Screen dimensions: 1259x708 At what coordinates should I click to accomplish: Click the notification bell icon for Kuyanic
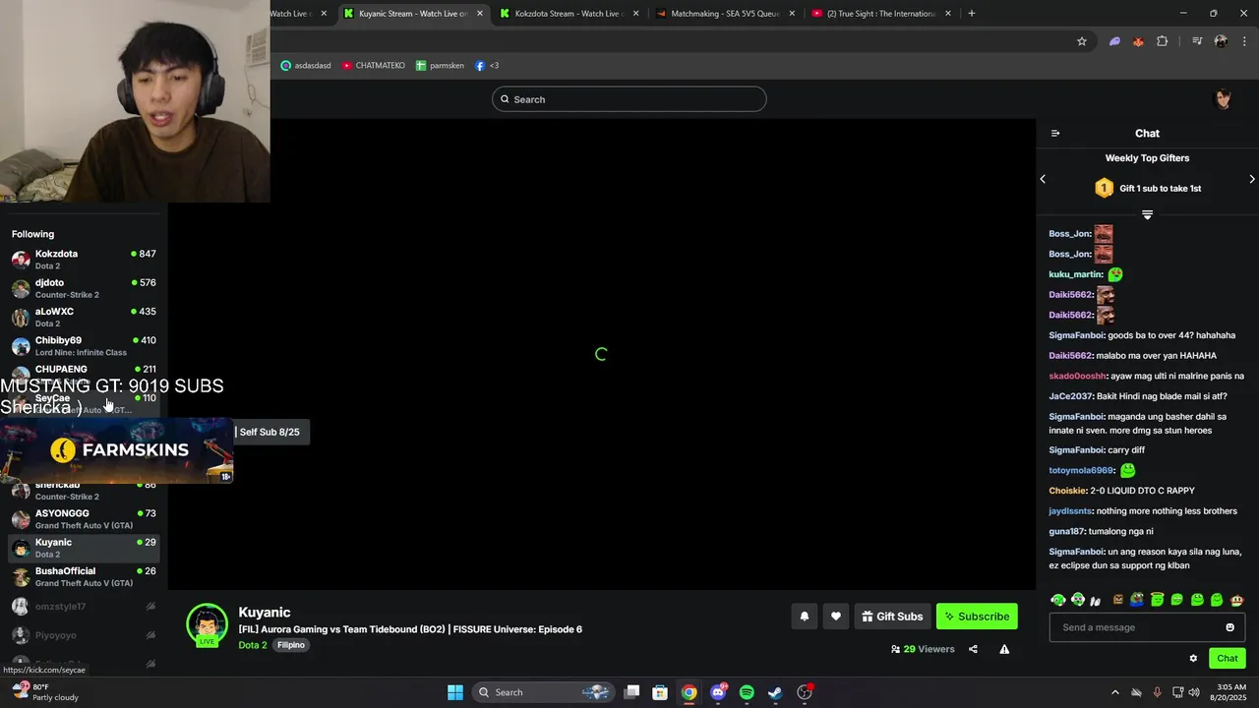click(804, 617)
